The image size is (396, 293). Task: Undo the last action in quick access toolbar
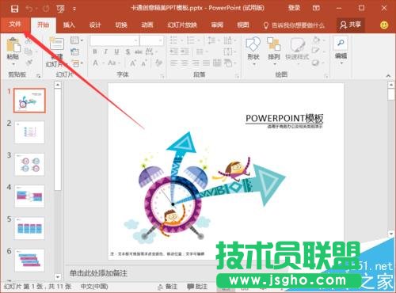point(29,9)
